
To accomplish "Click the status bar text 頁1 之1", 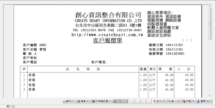I will (11, 106).
